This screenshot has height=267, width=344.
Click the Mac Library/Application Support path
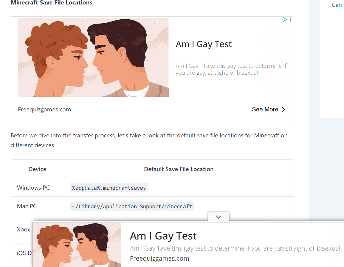132,206
